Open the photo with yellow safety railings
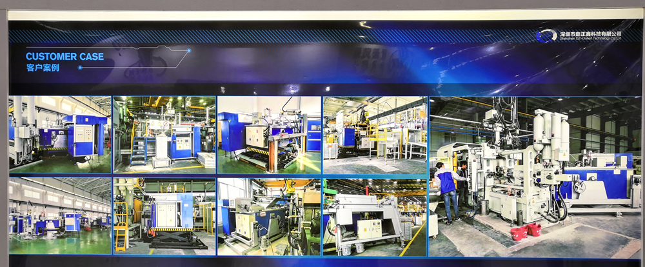 click(x=375, y=135)
